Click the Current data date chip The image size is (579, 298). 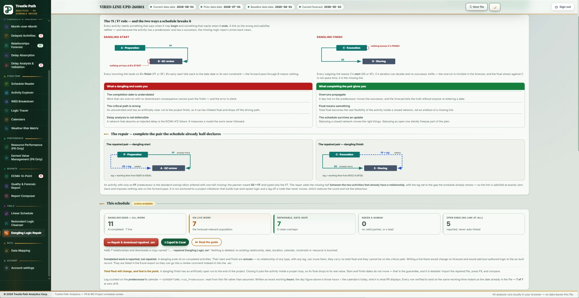(x=172, y=7)
